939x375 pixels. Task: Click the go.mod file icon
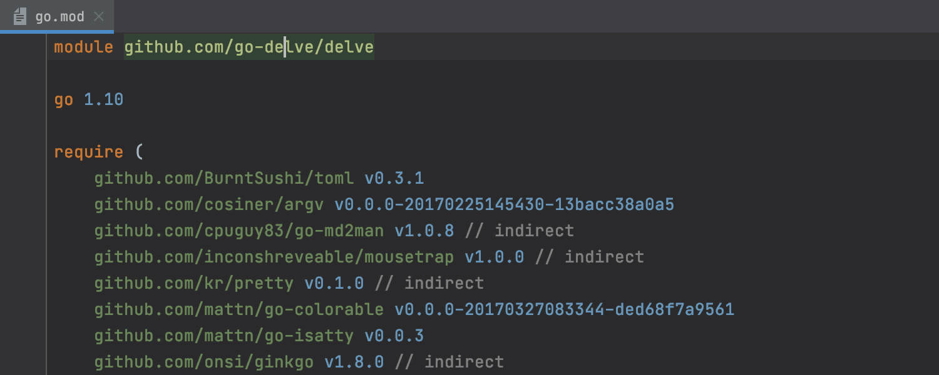pyautogui.click(x=20, y=16)
